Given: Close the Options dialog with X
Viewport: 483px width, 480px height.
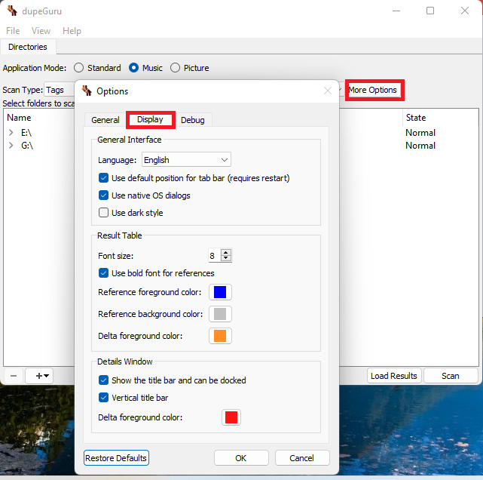Looking at the screenshot, I should coord(328,91).
